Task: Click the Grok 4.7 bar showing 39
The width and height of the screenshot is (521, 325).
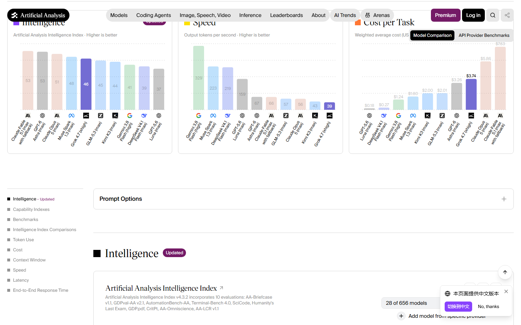Action: 329,106
